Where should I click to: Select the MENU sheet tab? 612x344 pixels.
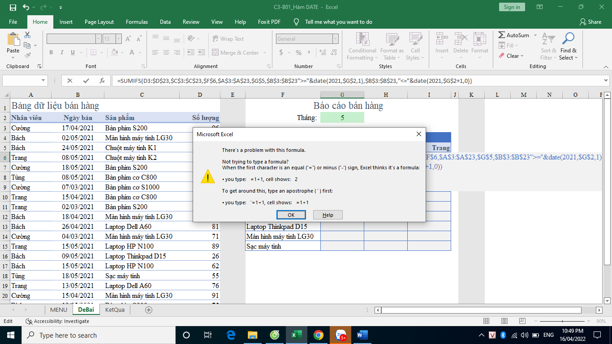pyautogui.click(x=59, y=310)
